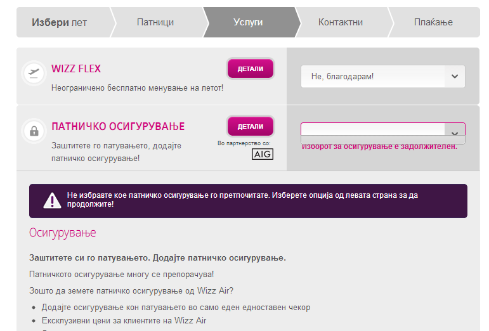Viewport: 489px width, 331px height.
Task: Click the 'Во партнерство со:' label
Action: (244, 143)
